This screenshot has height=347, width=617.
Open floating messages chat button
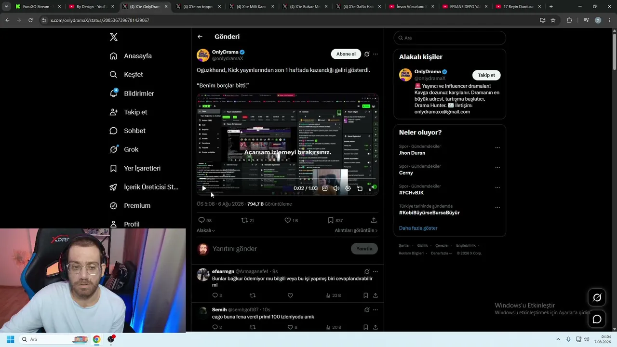(597, 319)
